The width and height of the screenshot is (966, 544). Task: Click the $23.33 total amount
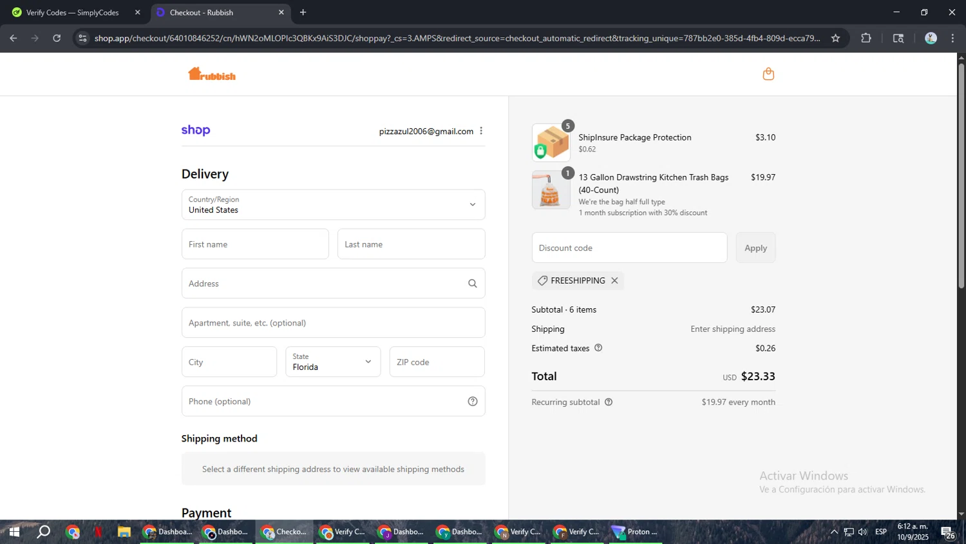[x=758, y=376]
